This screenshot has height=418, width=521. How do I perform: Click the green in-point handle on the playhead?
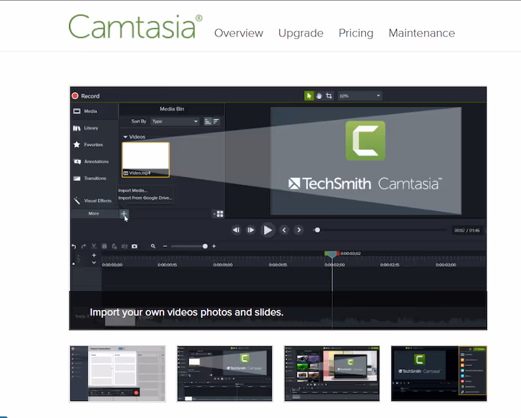click(x=326, y=253)
